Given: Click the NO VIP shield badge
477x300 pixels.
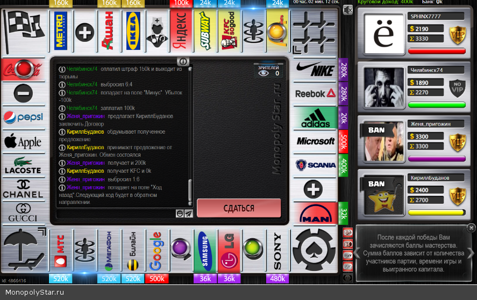Looking at the screenshot, I should tap(457, 88).
